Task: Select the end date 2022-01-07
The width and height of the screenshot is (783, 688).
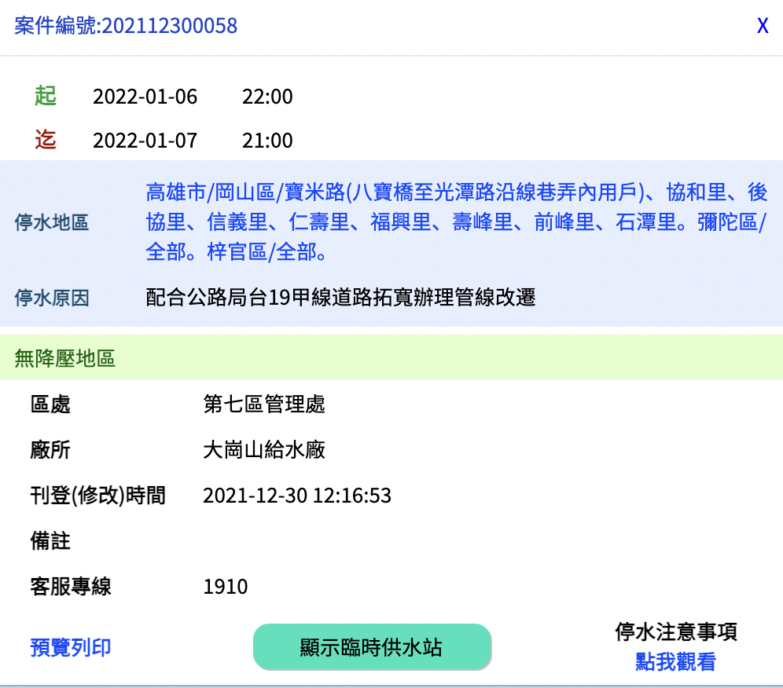Action: [145, 141]
